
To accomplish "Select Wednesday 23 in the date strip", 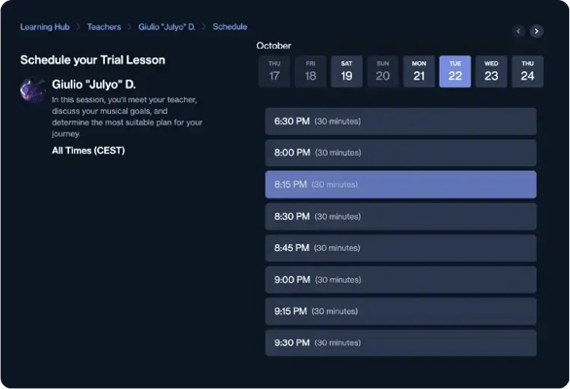I will pyautogui.click(x=491, y=72).
